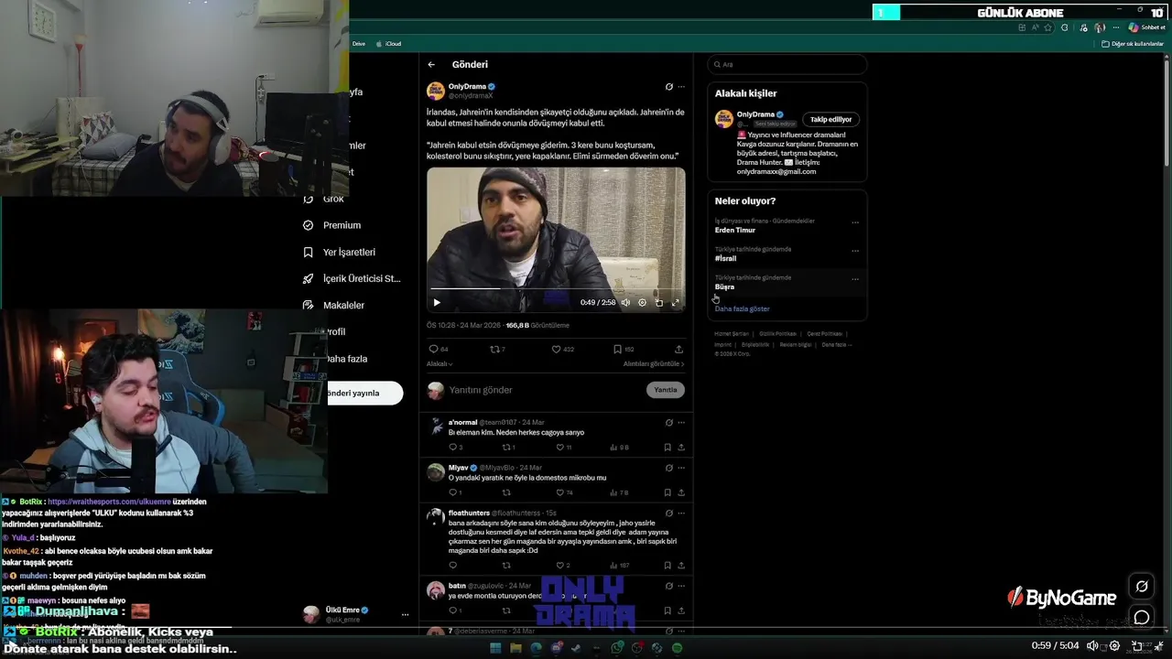
Task: Open outer stream player settings gear
Action: point(1114,646)
